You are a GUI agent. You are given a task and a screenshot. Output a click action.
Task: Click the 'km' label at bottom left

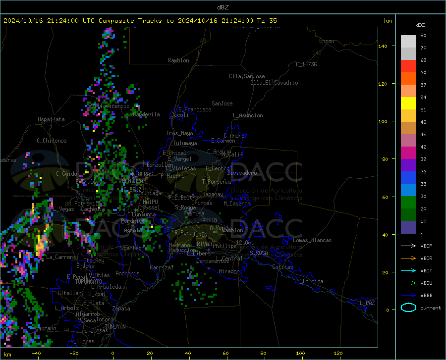(x=7, y=355)
